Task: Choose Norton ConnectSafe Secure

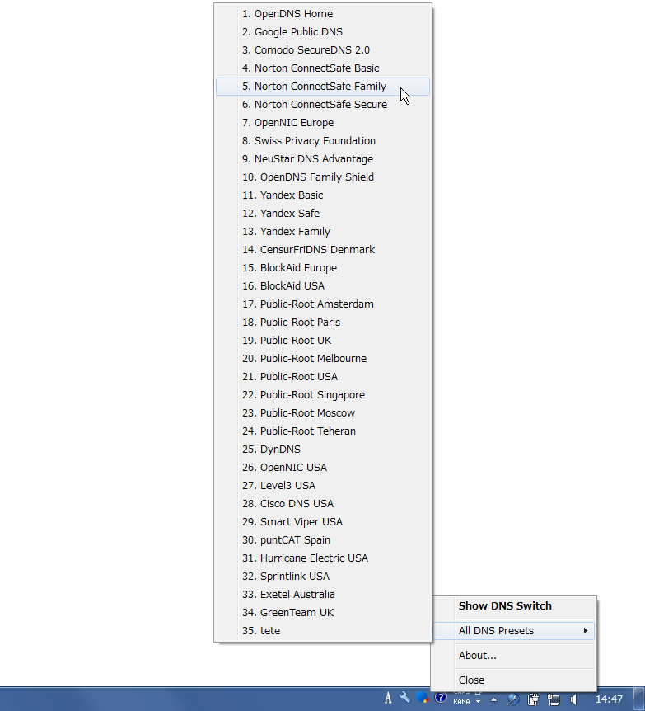Action: click(x=323, y=105)
